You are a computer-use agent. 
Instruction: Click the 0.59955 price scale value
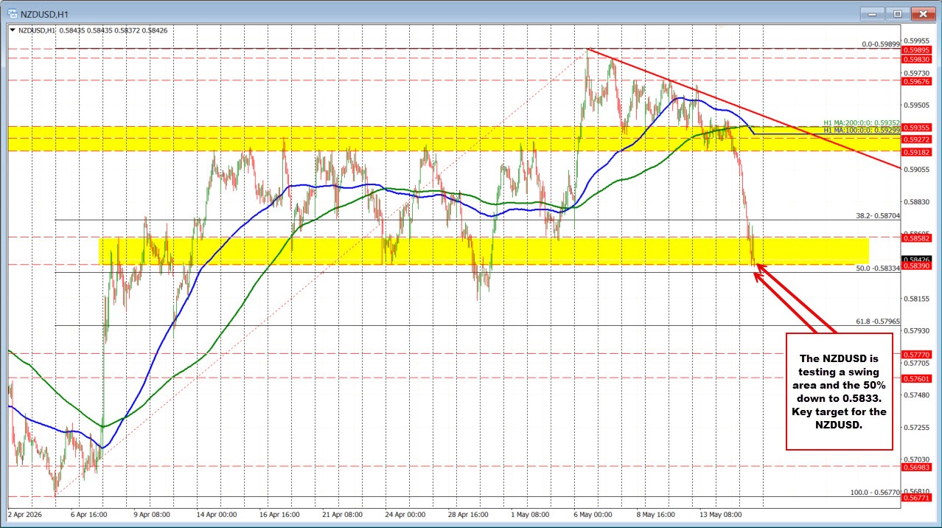pyautogui.click(x=918, y=41)
